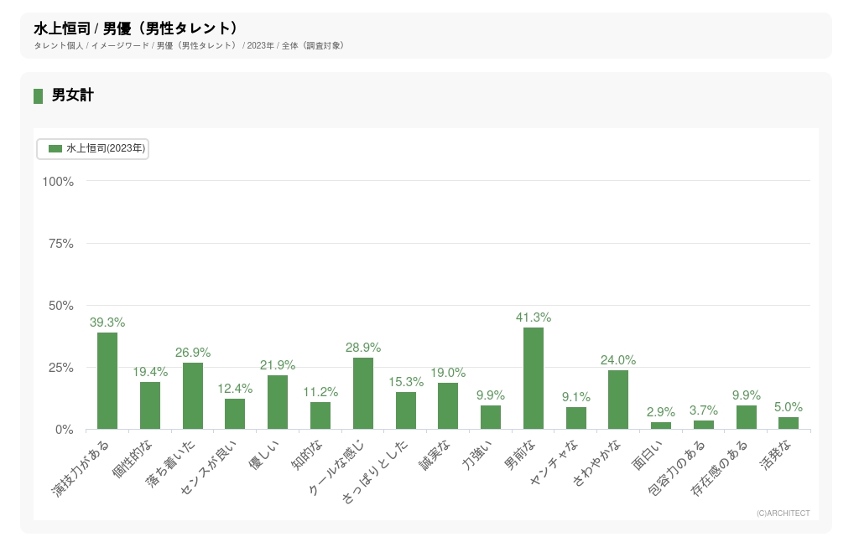The width and height of the screenshot is (859, 547).
Task: Click the green legend color swatch
Action: [x=55, y=148]
